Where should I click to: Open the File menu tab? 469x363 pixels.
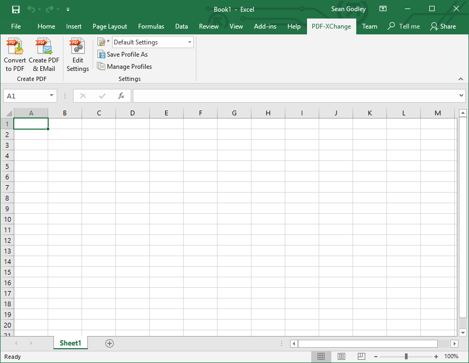coord(16,26)
